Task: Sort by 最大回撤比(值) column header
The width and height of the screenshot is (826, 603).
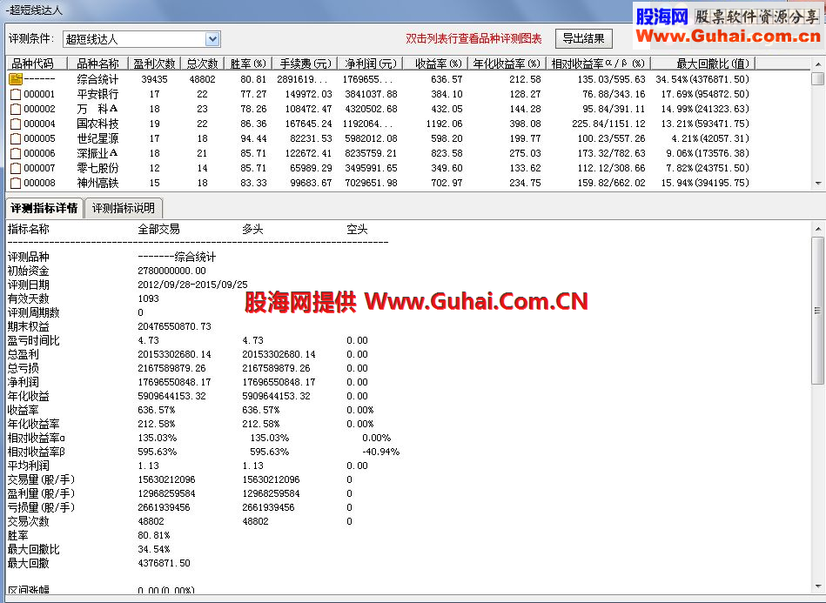Action: [x=704, y=64]
